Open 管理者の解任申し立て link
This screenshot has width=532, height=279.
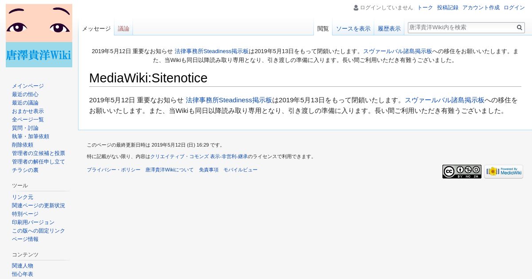click(39, 162)
